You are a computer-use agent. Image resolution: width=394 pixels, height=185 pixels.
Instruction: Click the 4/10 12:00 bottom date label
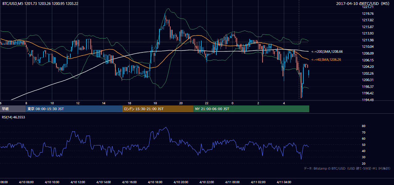[x=78, y=182]
